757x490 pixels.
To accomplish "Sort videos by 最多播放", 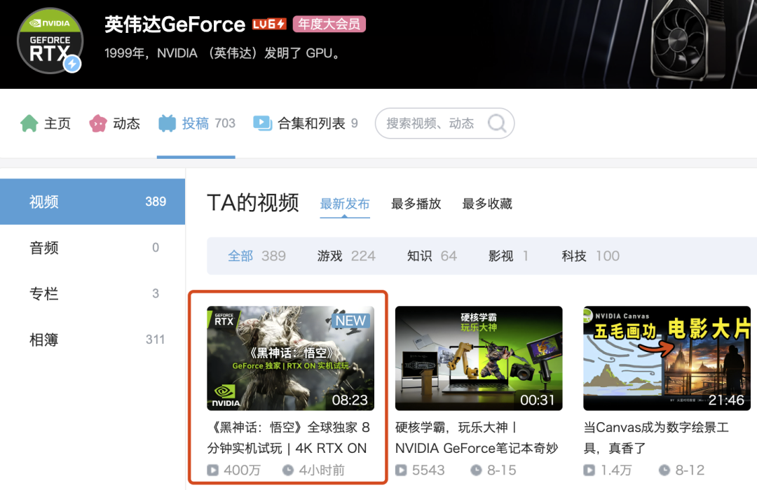I will click(x=416, y=204).
